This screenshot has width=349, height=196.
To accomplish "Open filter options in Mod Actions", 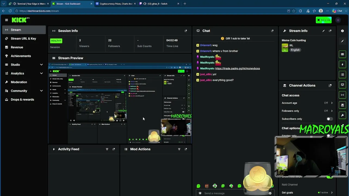I will (179, 149).
